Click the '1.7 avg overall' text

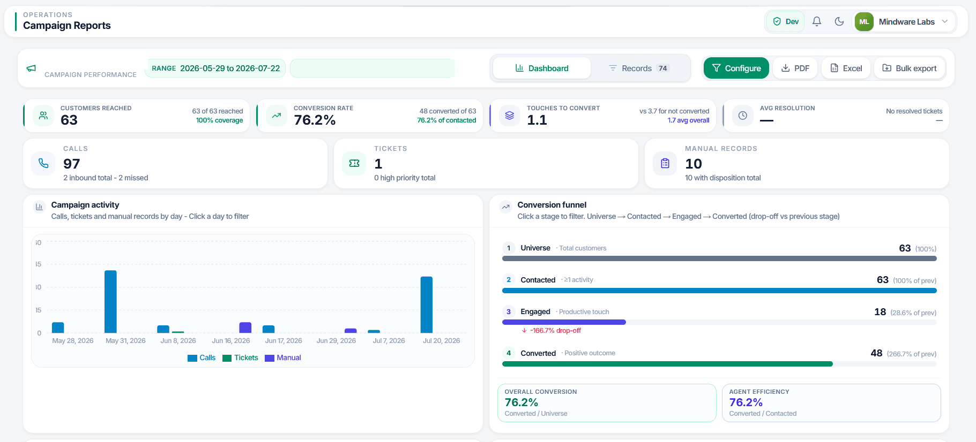coord(688,120)
